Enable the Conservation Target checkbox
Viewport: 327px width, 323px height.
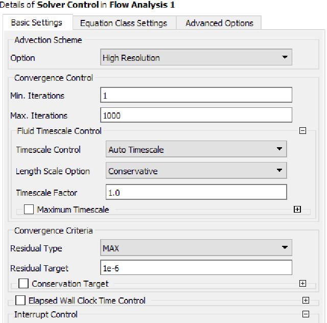pyautogui.click(x=24, y=283)
